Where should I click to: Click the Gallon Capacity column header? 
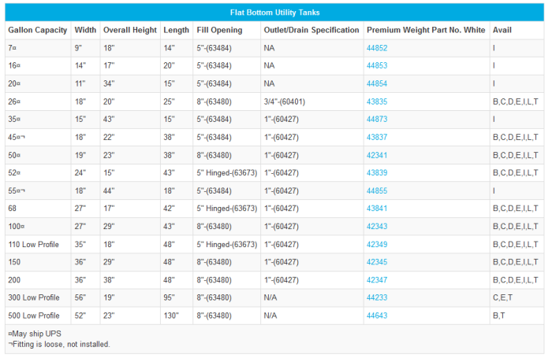36,30
